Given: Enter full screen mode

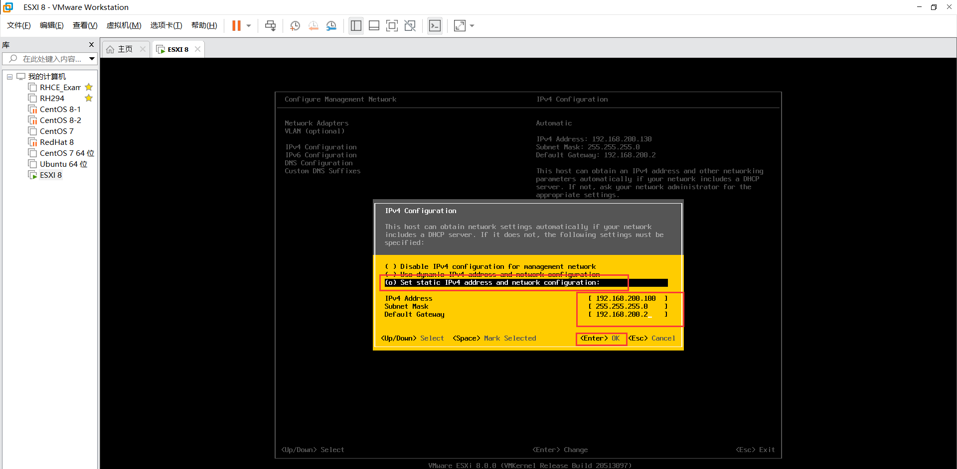Looking at the screenshot, I should click(392, 26).
